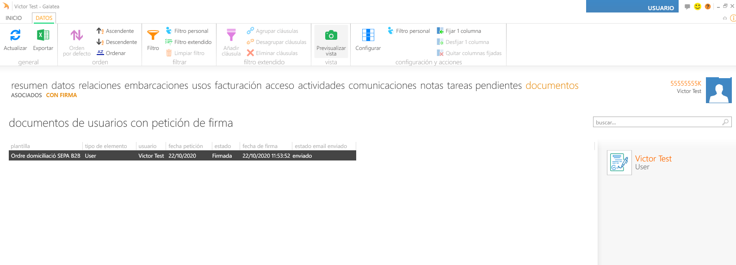Click the Ordenar A-Z button

click(111, 53)
